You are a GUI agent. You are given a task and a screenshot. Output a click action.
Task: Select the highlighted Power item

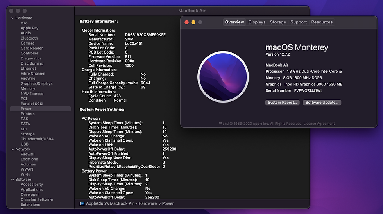[40, 109]
